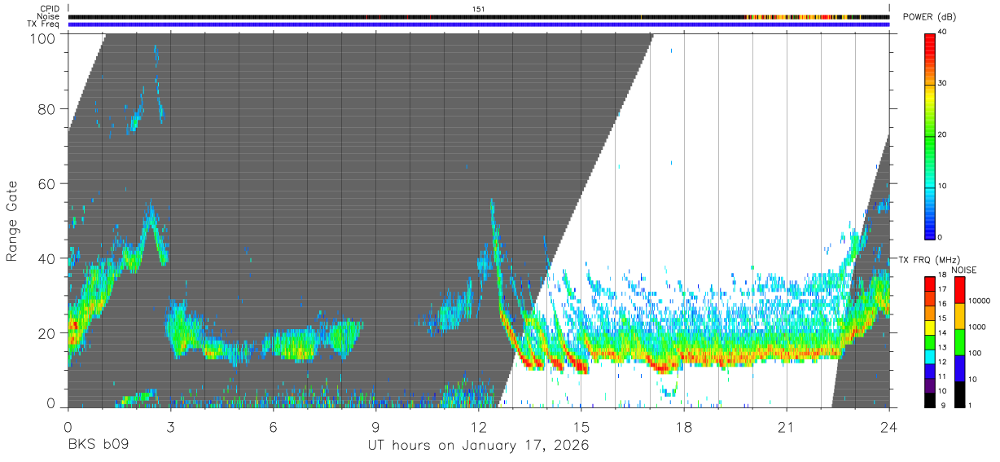
Task: Click the 14 MHz frequency label
Action: point(943,333)
